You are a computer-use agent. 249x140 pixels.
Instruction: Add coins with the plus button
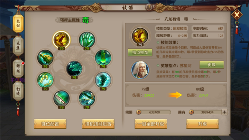[224, 112]
